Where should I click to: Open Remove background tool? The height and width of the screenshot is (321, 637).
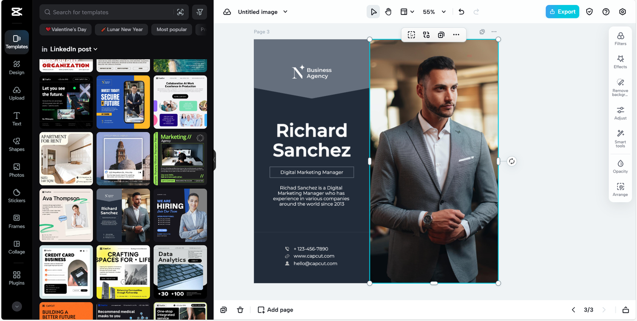tap(621, 87)
